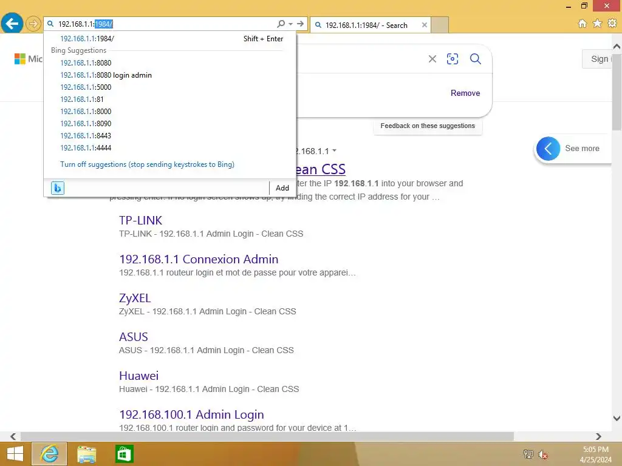Click the Bing search magnifier button
The height and width of the screenshot is (466, 622).
pos(476,59)
